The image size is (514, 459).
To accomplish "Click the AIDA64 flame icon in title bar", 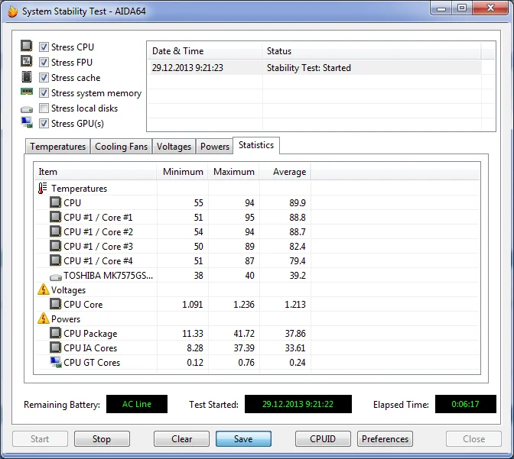I will pos(12,11).
